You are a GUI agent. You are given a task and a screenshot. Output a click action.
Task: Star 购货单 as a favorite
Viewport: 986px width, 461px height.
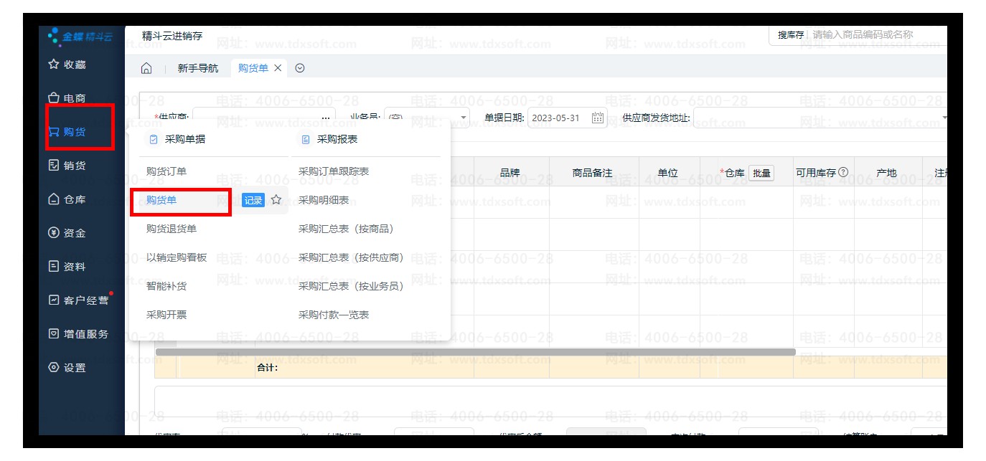click(x=276, y=200)
